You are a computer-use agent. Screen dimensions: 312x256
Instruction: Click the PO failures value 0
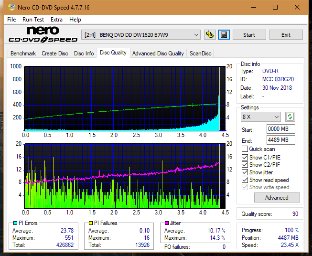pyautogui.click(x=224, y=247)
